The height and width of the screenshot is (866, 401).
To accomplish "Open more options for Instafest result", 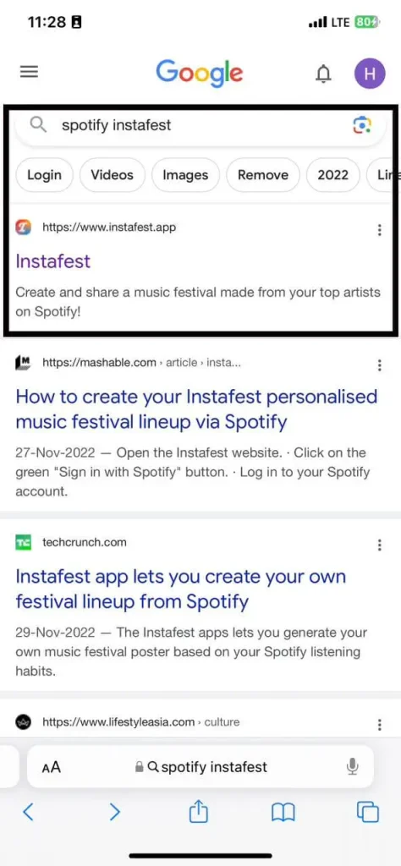I will [380, 230].
